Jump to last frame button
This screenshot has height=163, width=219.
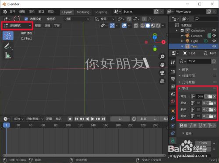pos(103,119)
